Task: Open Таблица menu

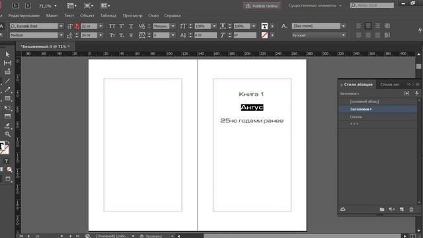Action: click(x=108, y=16)
